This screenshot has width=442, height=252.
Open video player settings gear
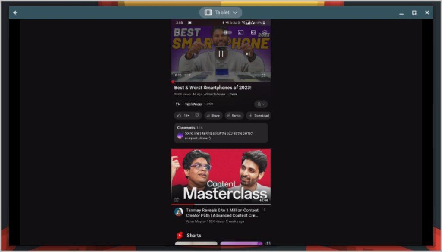pyautogui.click(x=265, y=32)
